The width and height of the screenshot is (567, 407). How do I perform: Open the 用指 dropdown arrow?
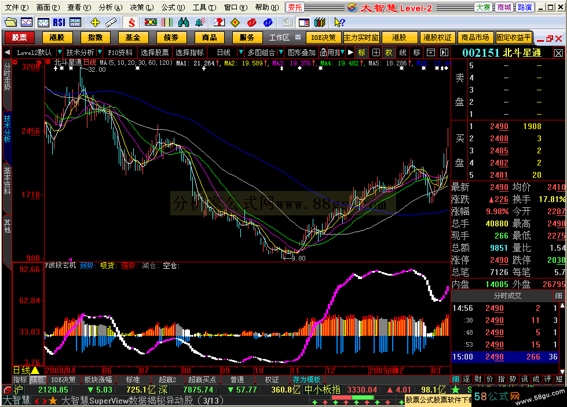pyautogui.click(x=342, y=53)
